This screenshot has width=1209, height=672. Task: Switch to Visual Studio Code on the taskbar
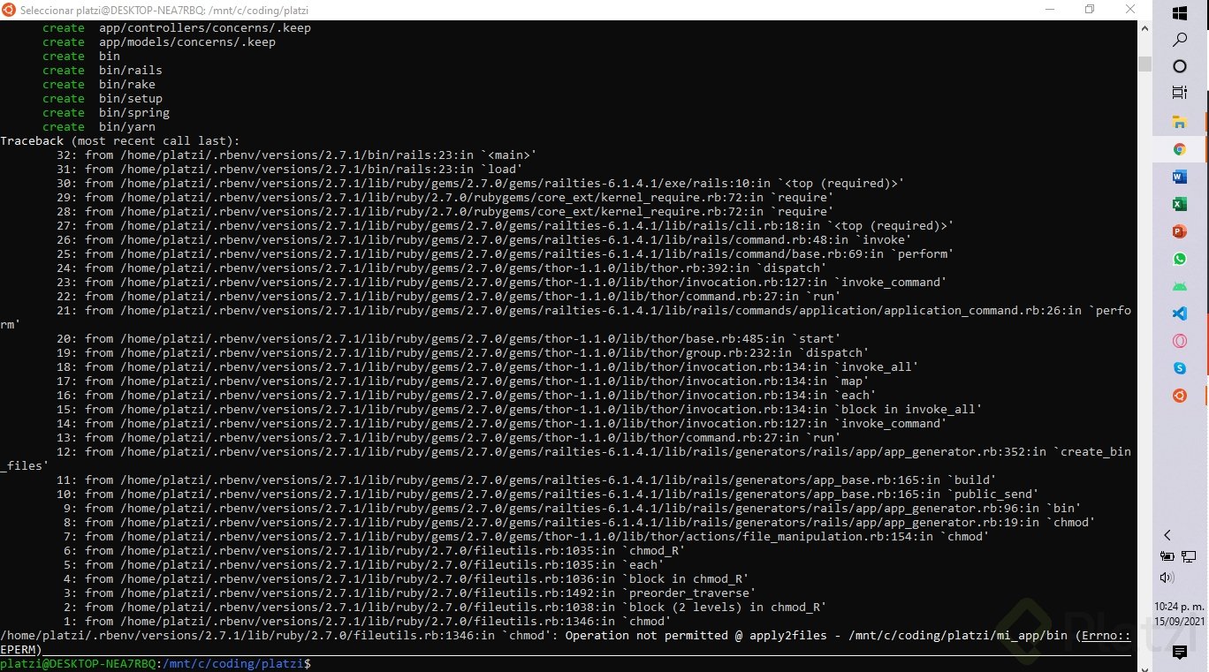pos(1179,313)
